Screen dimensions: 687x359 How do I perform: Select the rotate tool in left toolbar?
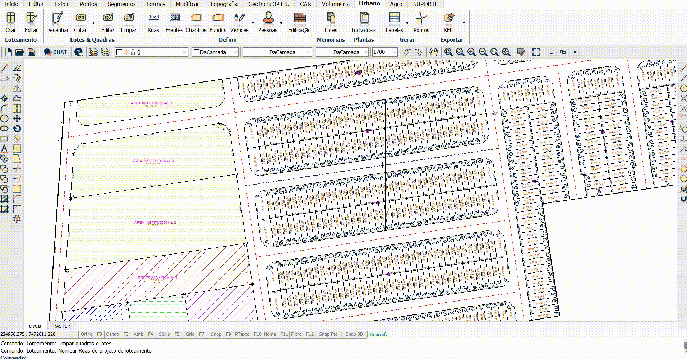point(17,129)
